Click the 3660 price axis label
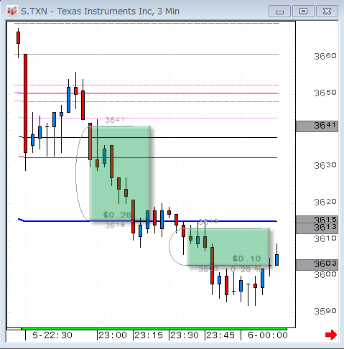This screenshot has height=349, width=344. coord(325,56)
